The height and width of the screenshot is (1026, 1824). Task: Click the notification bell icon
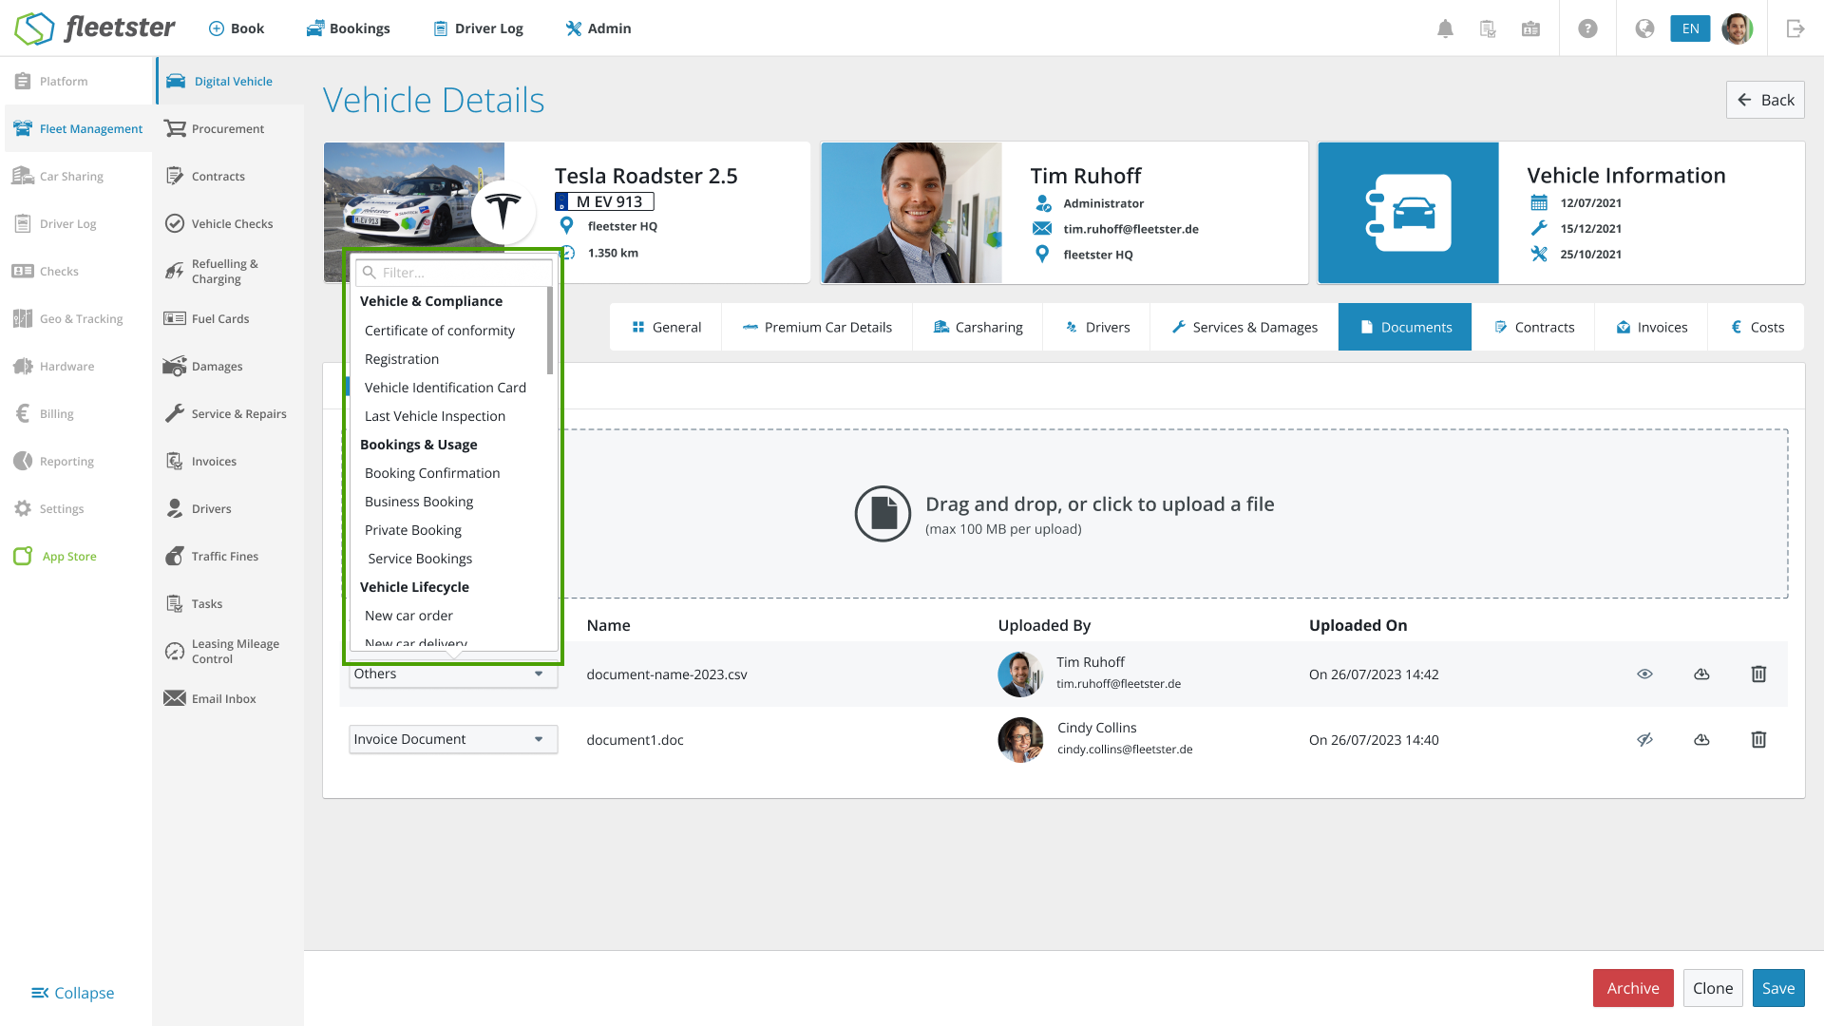click(1445, 28)
